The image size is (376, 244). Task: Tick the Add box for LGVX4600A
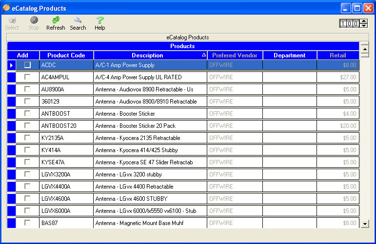tap(27, 198)
